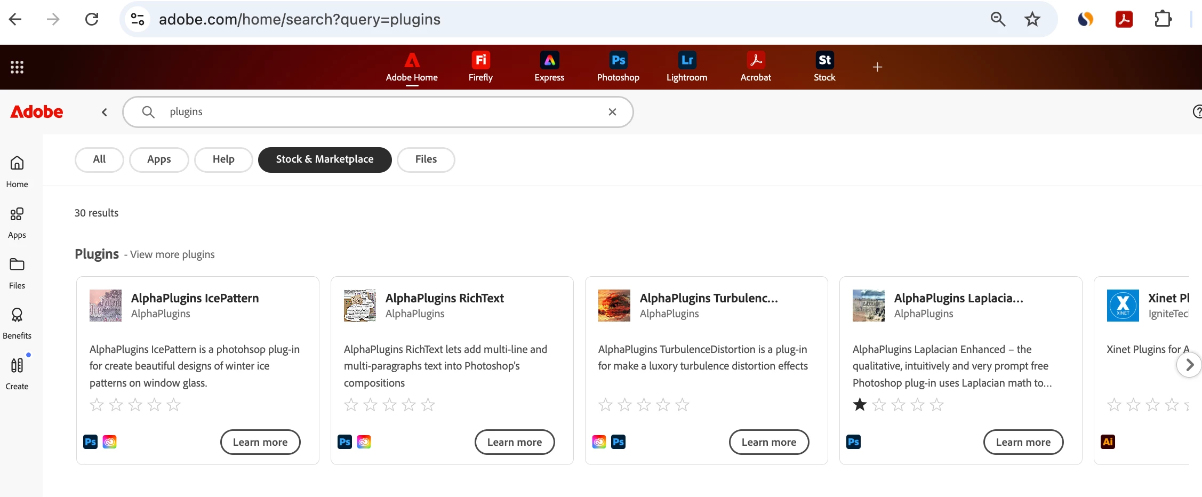The width and height of the screenshot is (1202, 497).
Task: Click AlphaPlugins RichText title
Action: coord(445,298)
